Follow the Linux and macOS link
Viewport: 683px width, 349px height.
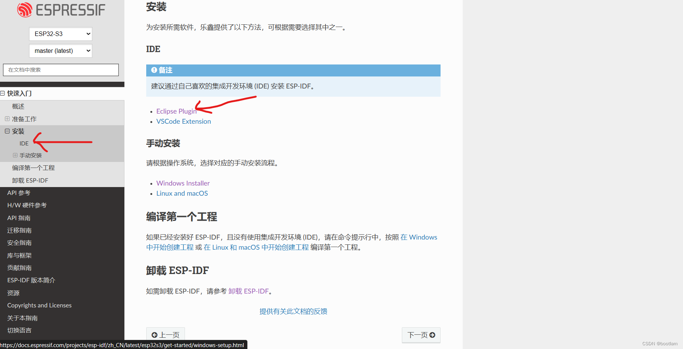(x=182, y=193)
